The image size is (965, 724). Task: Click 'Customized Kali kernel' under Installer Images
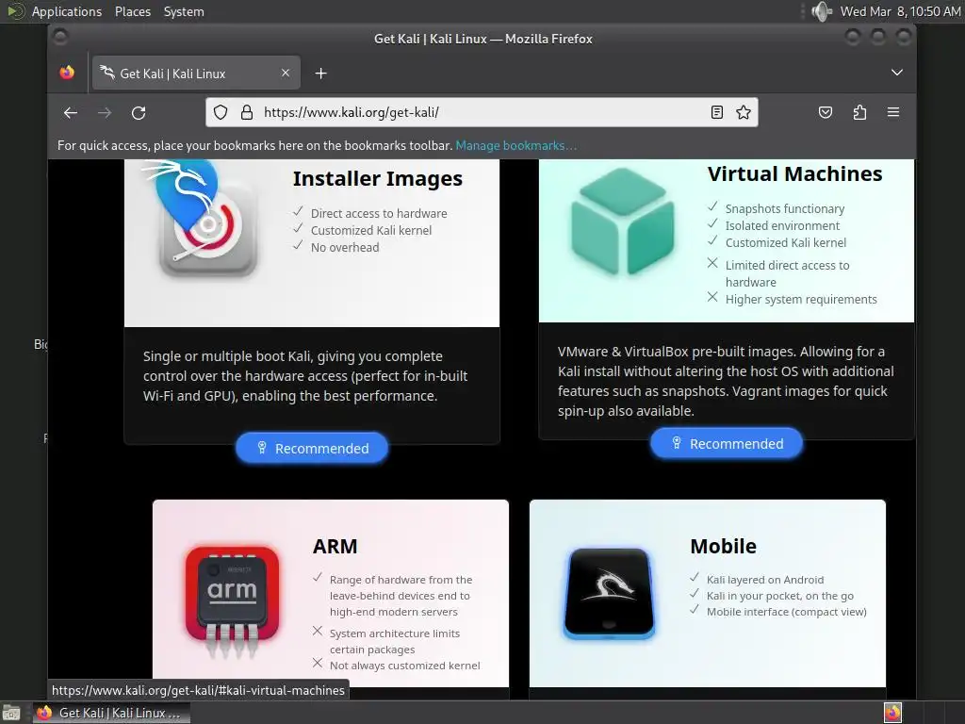pyautogui.click(x=371, y=230)
